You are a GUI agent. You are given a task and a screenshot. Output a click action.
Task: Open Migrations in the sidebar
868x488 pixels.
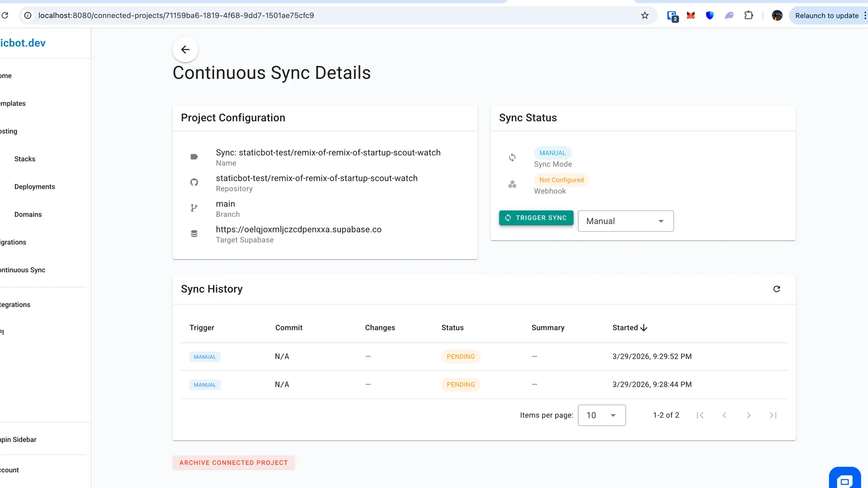pos(13,242)
